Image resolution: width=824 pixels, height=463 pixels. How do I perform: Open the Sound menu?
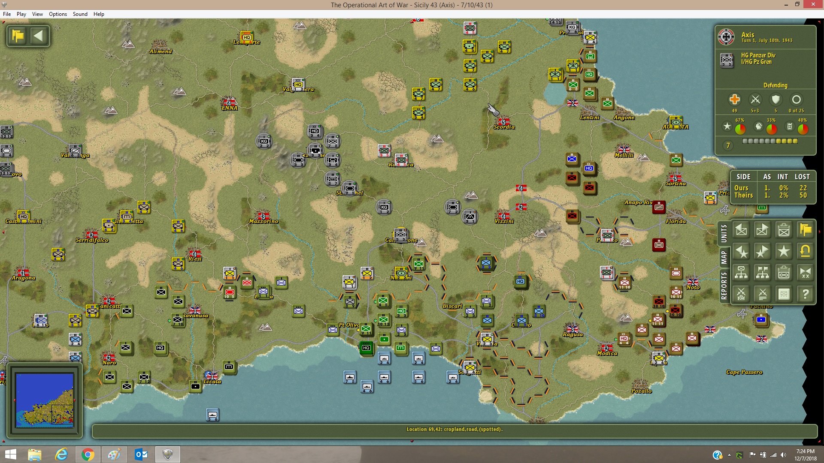point(80,14)
